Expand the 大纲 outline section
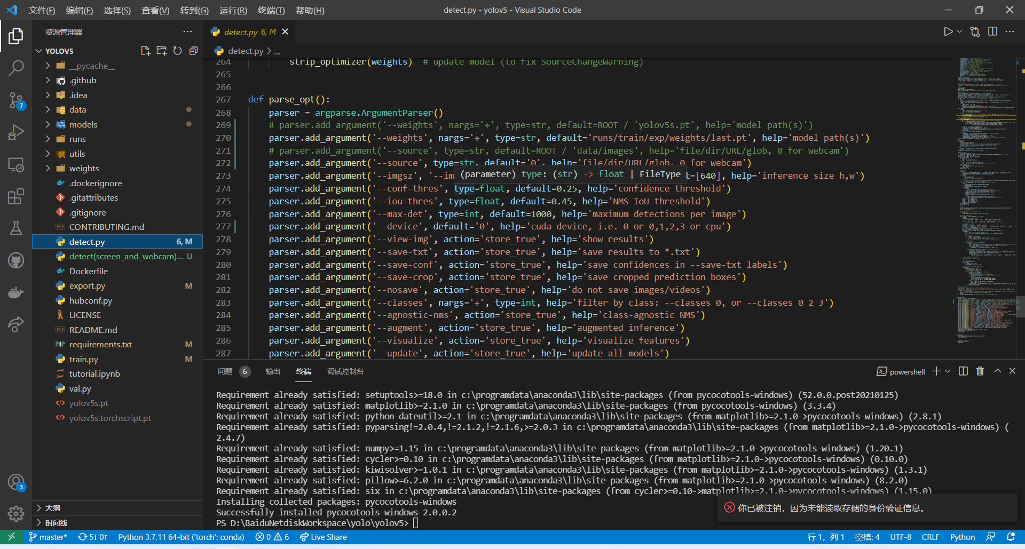This screenshot has height=549, width=1025. click(38, 508)
